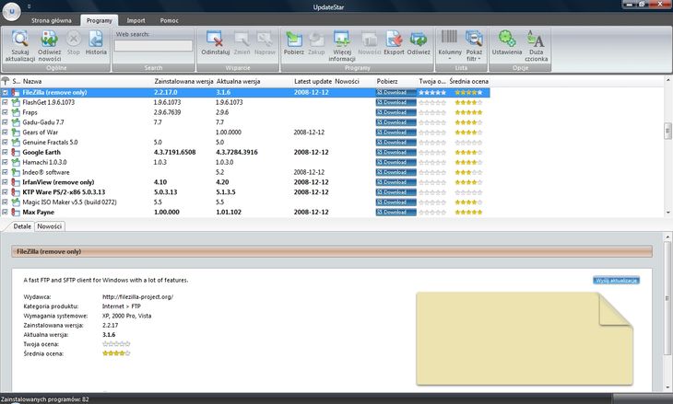This screenshot has height=404, width=673.
Task: Open the Import tab
Action: click(136, 20)
